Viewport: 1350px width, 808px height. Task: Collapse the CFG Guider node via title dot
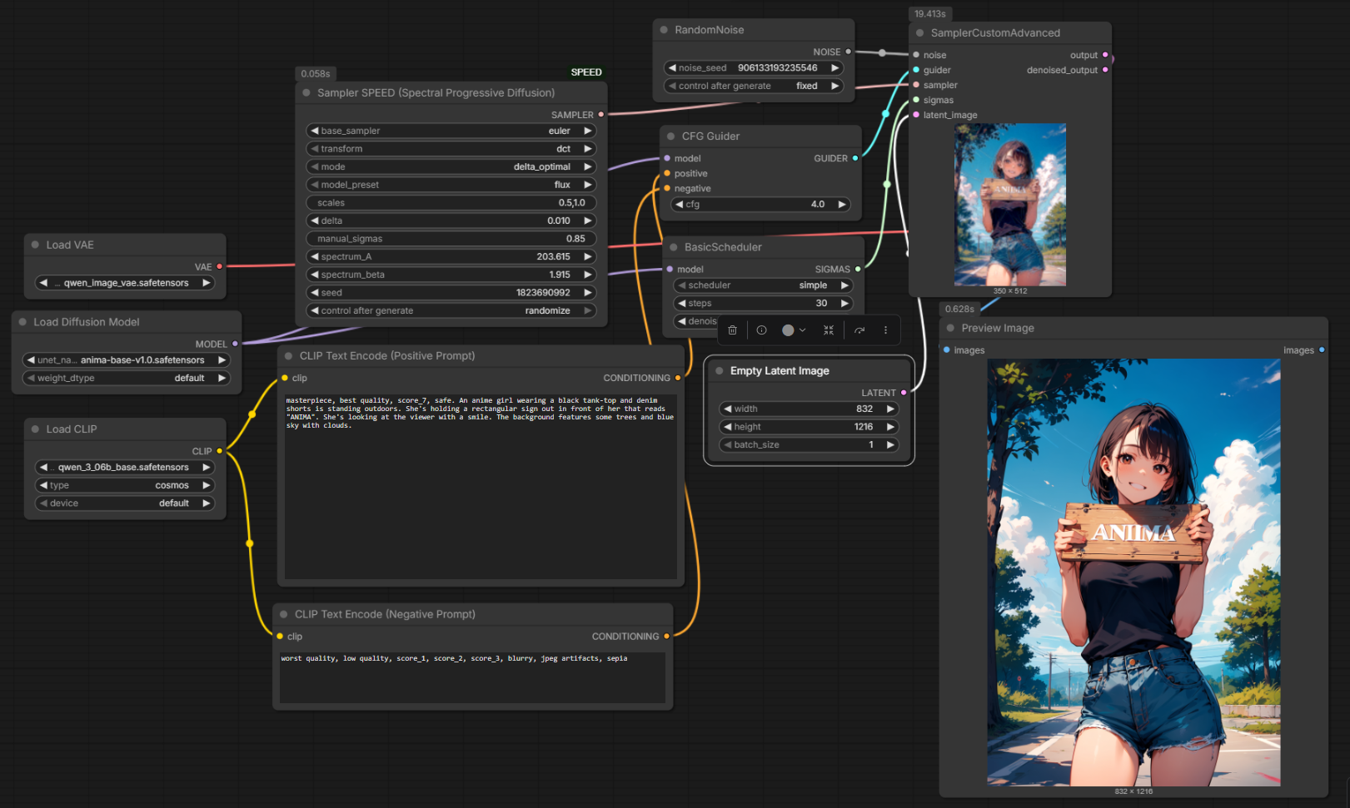671,136
